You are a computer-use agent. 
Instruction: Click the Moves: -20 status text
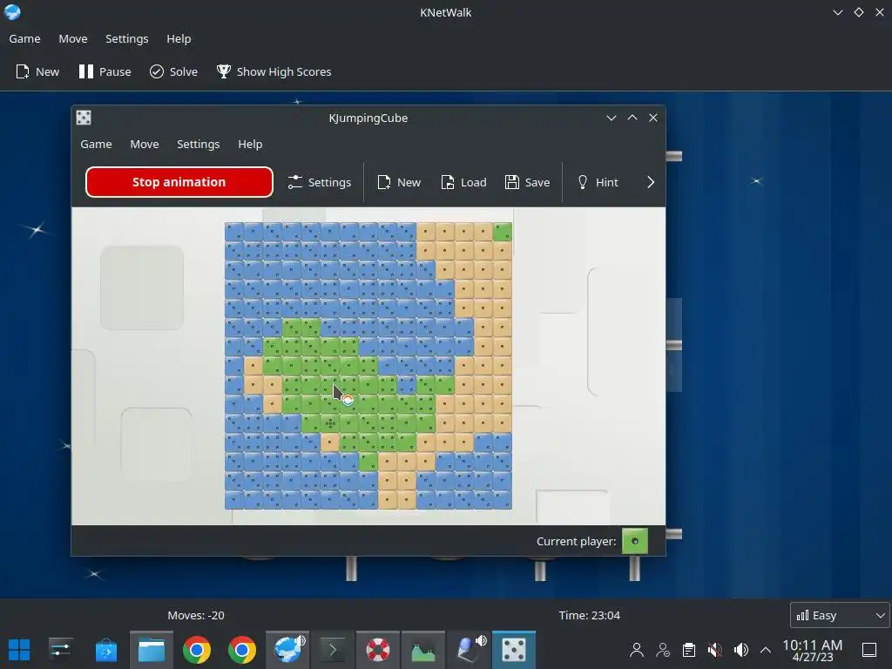[196, 615]
